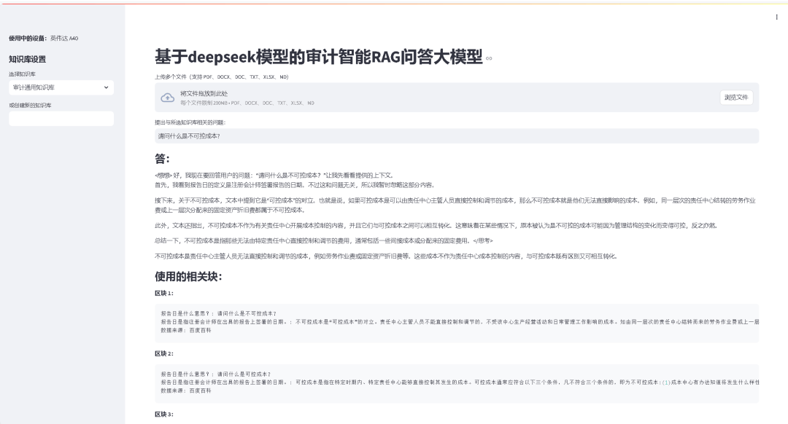Viewport: 788px width, 424px height.
Task: Click the 知识库设置 sidebar heading
Action: pyautogui.click(x=27, y=59)
